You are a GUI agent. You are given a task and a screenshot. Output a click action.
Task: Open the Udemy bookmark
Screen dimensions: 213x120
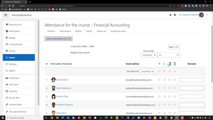63,9
